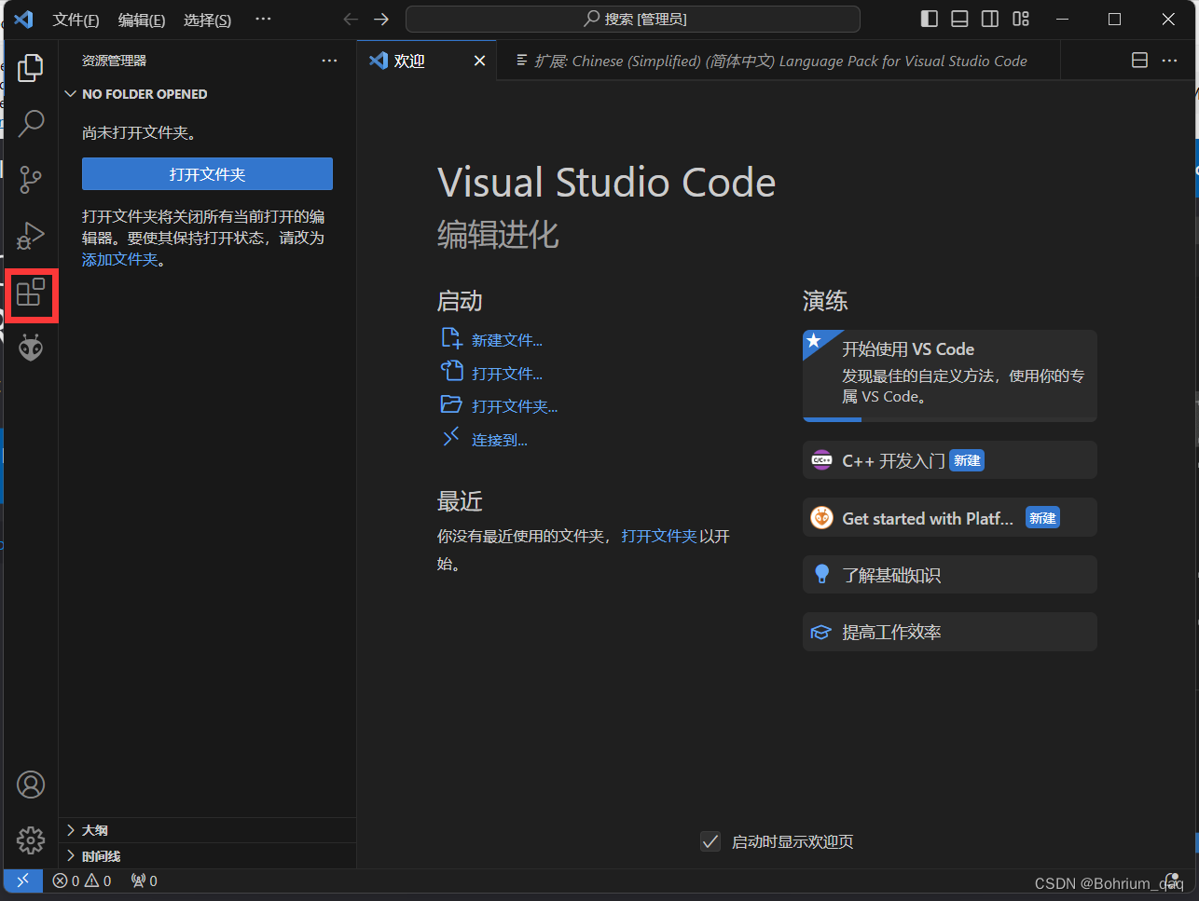The image size is (1199, 901).
Task: Toggle the secondary side bar layout icon
Action: [x=990, y=19]
